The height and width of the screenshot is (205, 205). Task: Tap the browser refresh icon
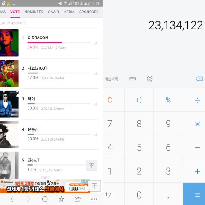pos(45,199)
